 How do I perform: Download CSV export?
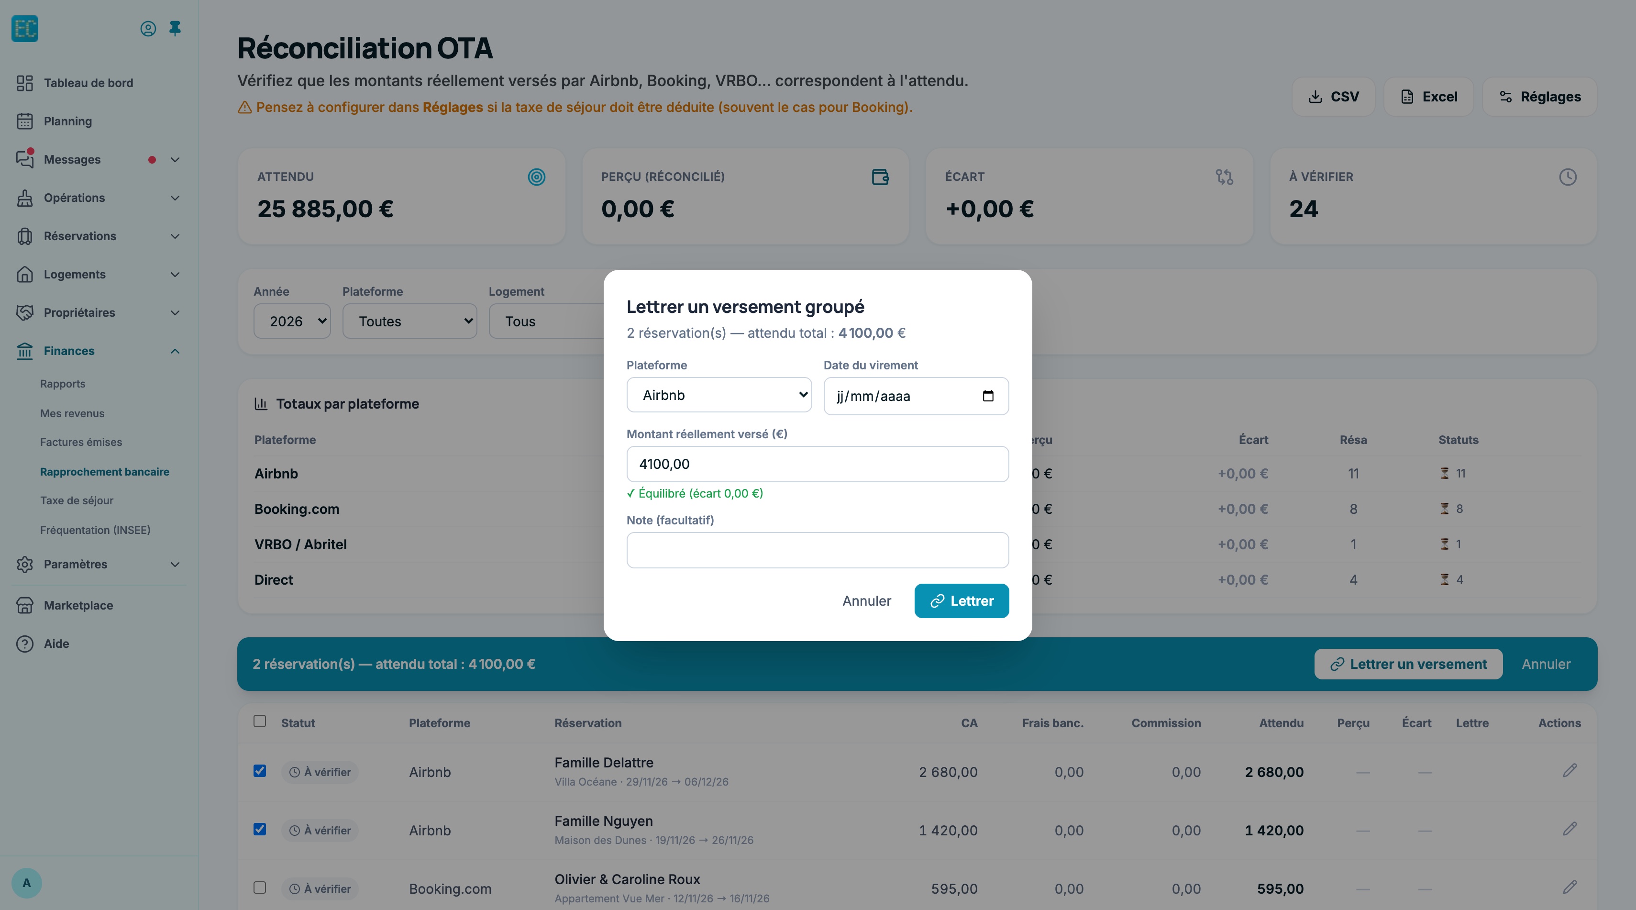click(x=1333, y=97)
